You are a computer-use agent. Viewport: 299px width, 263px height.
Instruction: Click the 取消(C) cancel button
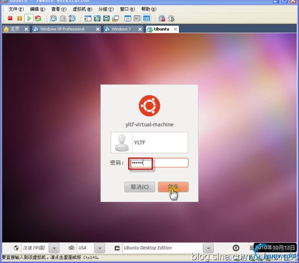point(140,187)
